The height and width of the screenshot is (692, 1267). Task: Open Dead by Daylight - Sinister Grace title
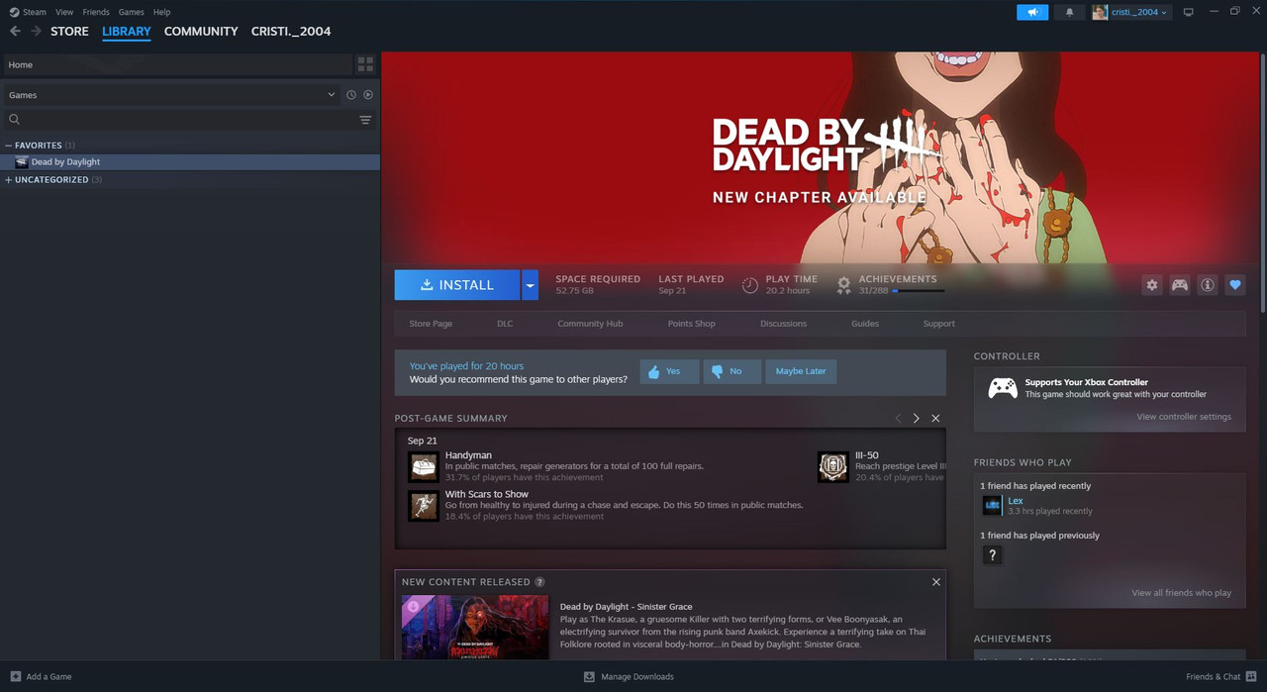[627, 607]
